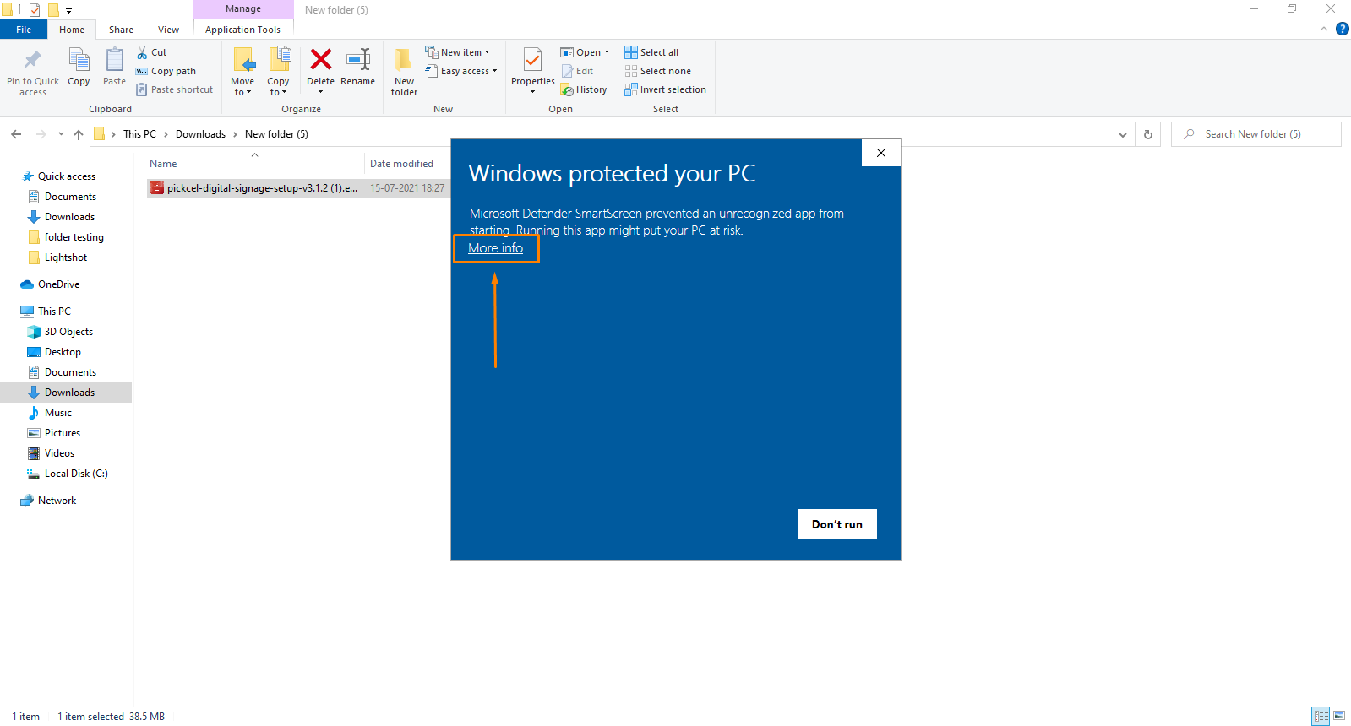Screen dimensions: 1351x726
Task: Close the SmartScreen dialog
Action: click(x=880, y=153)
